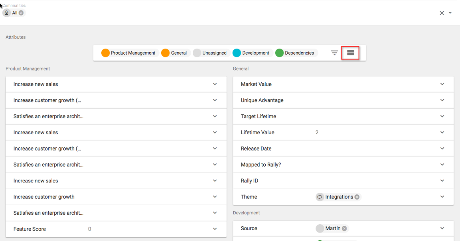This screenshot has height=241, width=460.
Task: Select the Unassigned category chip
Action: (x=210, y=53)
